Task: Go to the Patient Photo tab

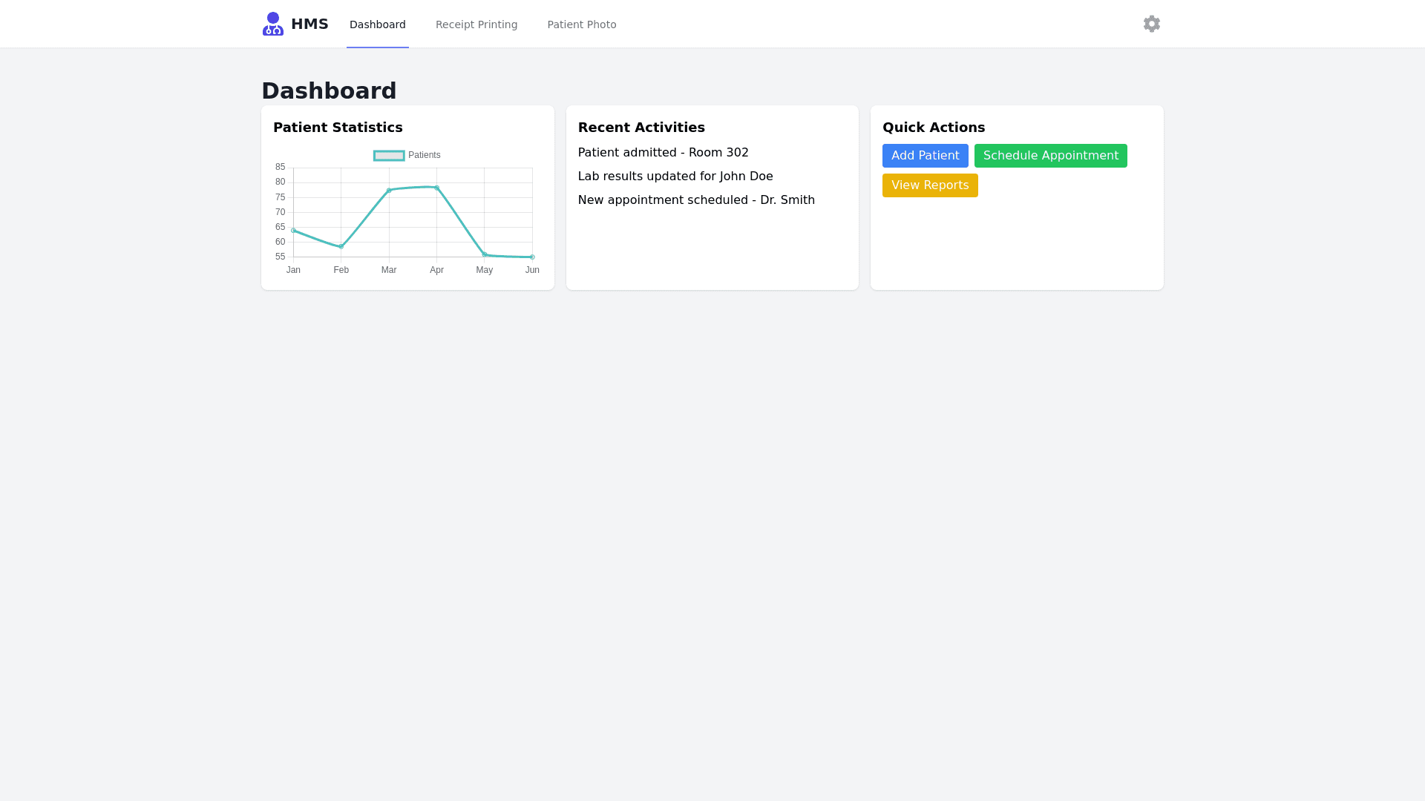Action: (581, 24)
